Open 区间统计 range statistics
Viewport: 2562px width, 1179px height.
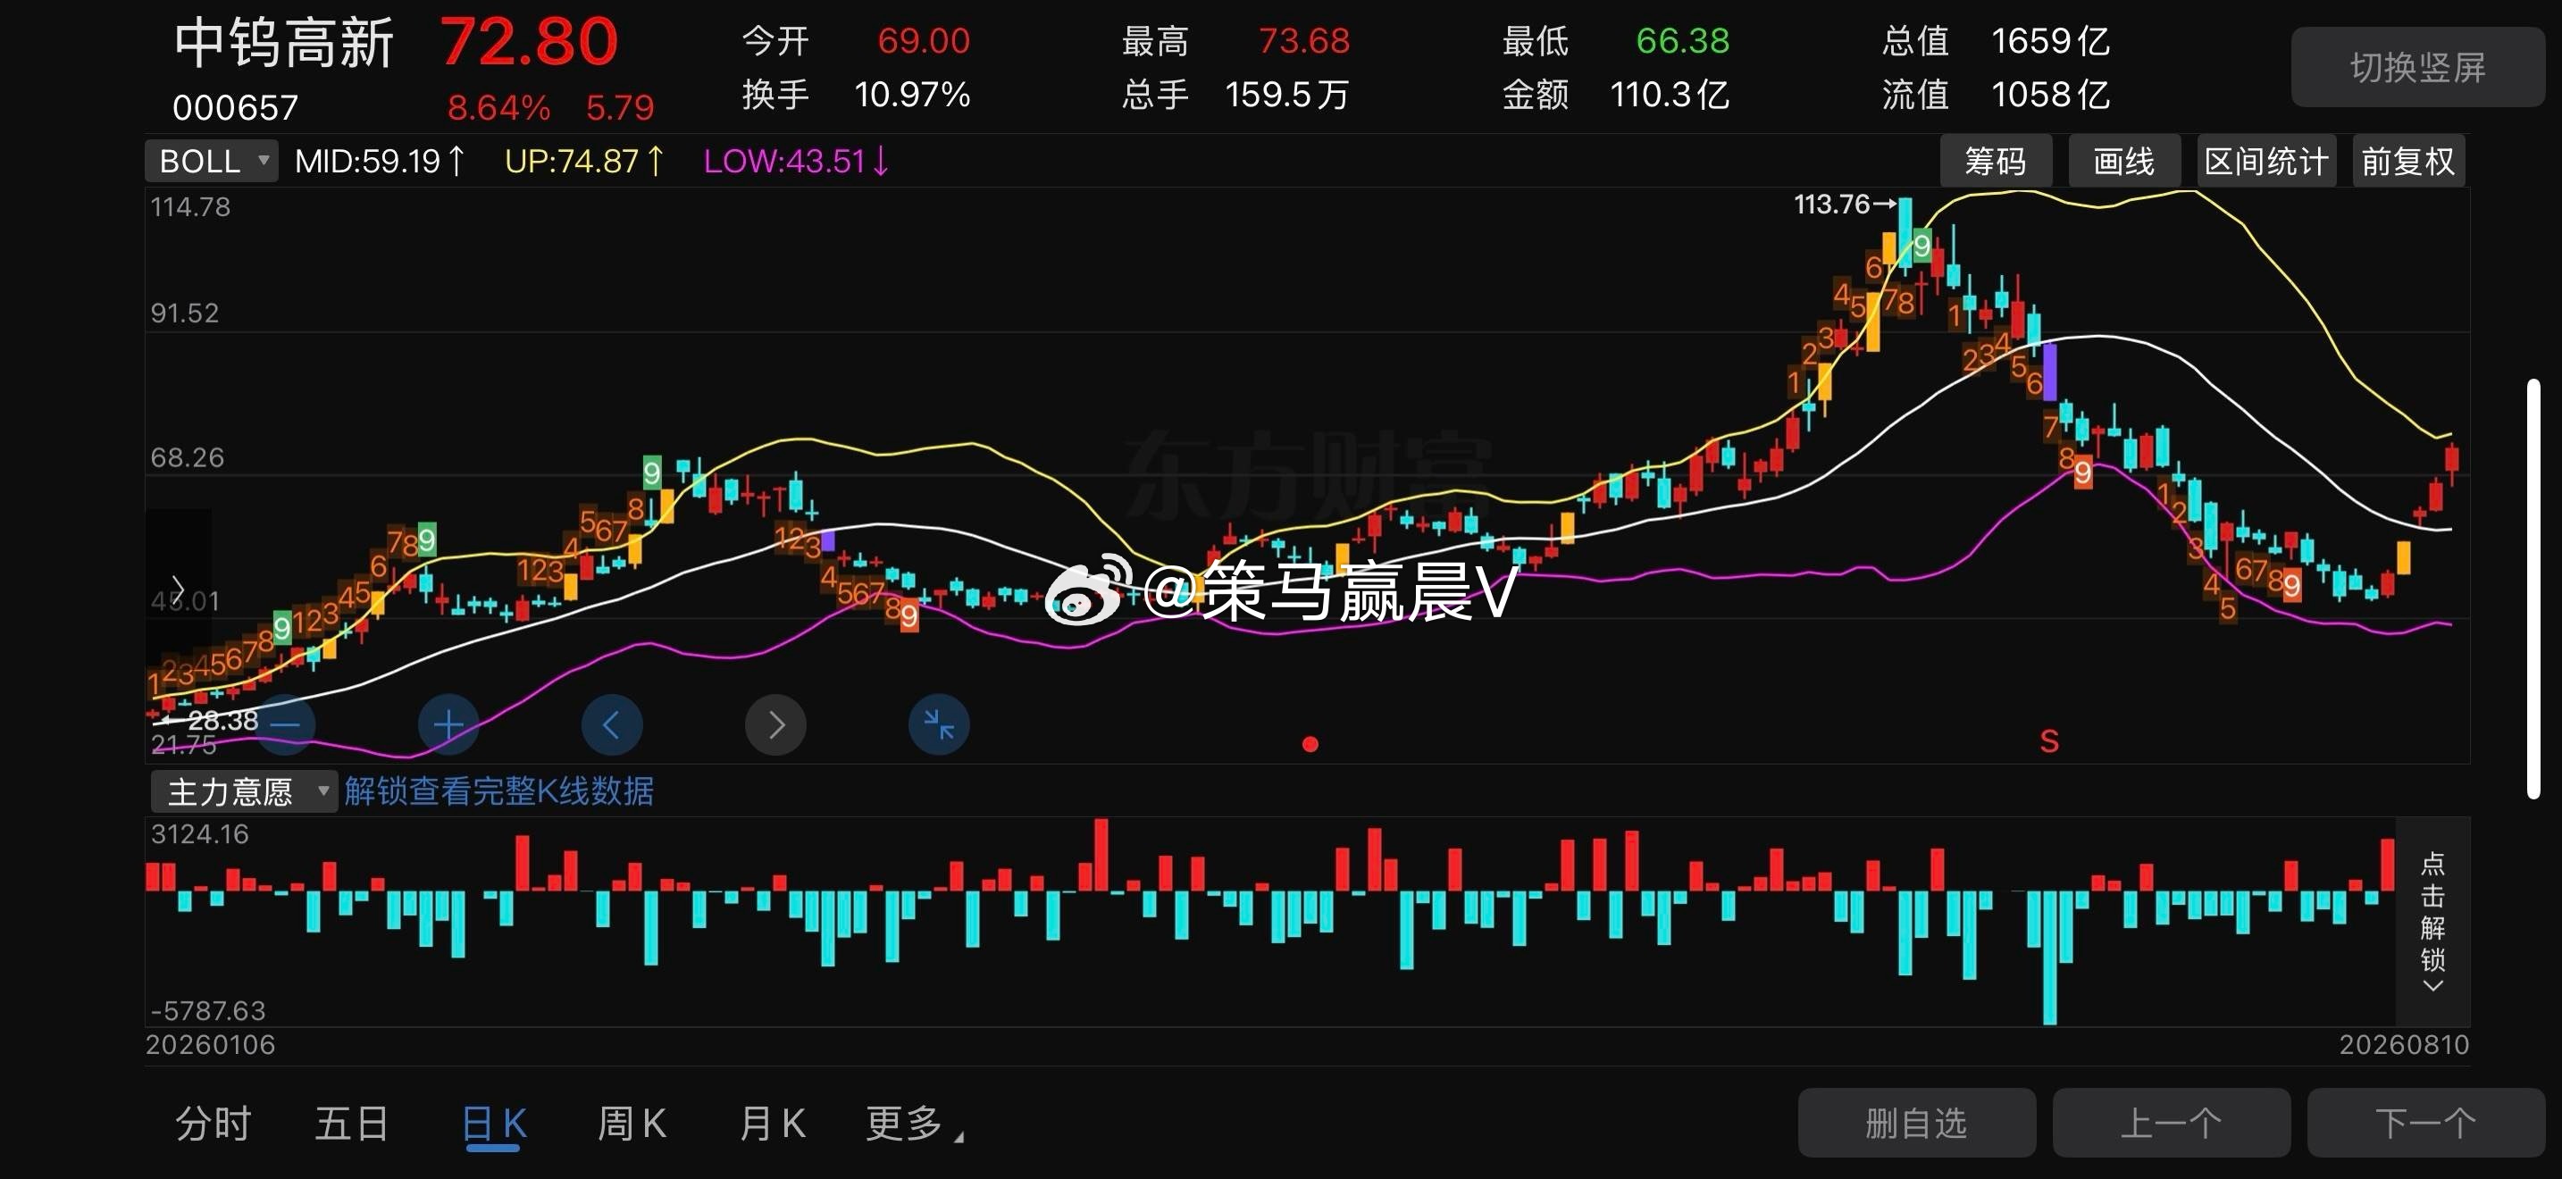2265,161
